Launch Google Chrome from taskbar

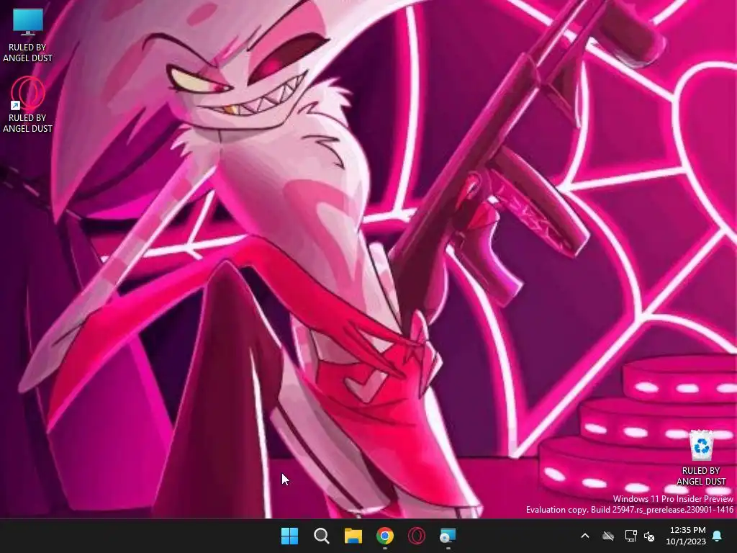coord(385,536)
